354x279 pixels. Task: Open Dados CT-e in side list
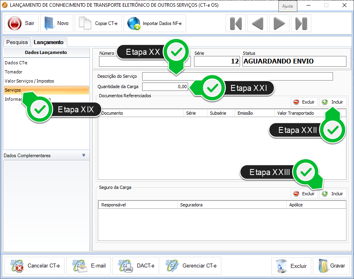pyautogui.click(x=16, y=63)
